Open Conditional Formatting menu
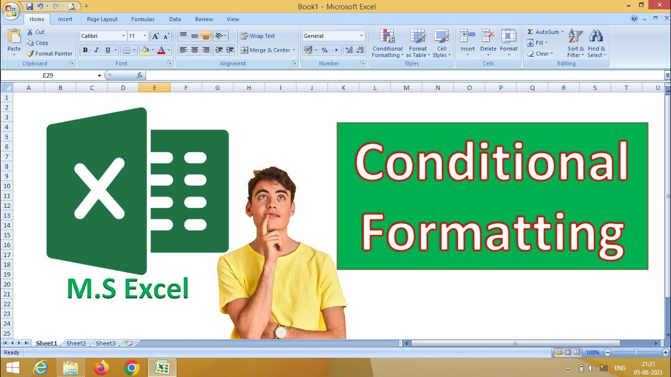 coord(387,43)
